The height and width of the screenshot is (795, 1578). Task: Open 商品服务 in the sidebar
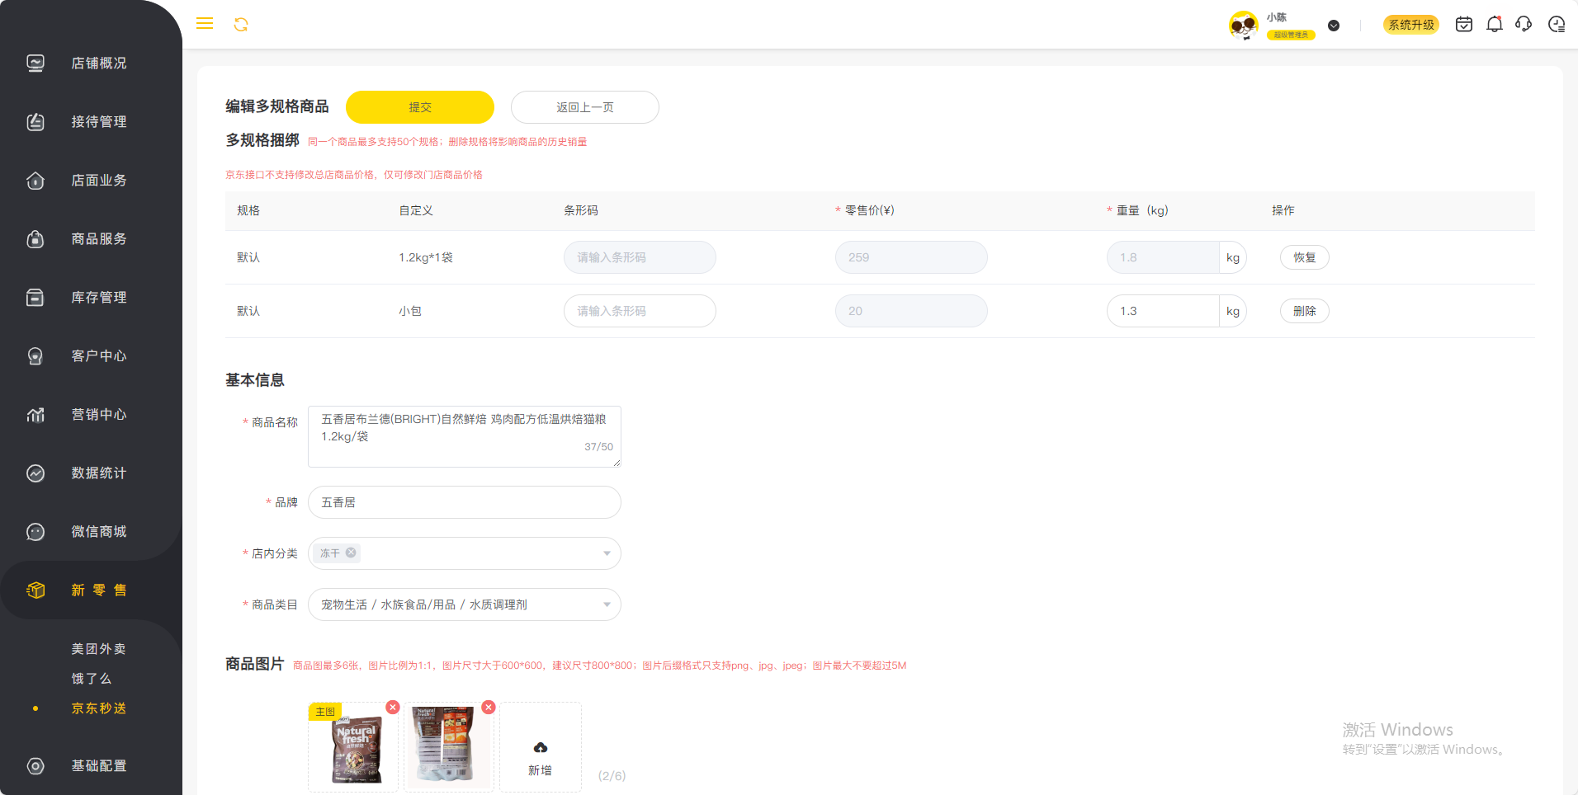(x=98, y=239)
